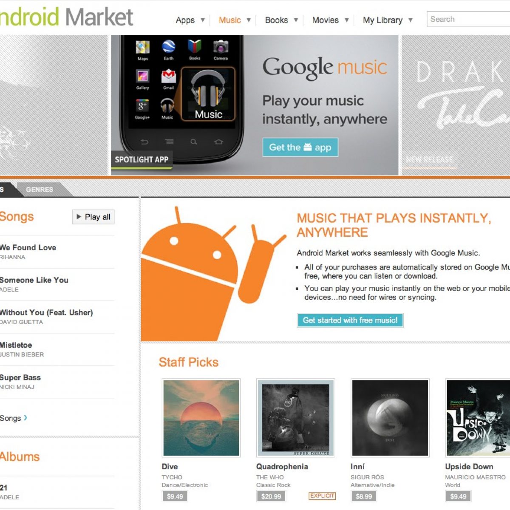Click the Gallery icon on the phone
Screen dimensions: 510x510
(x=142, y=76)
